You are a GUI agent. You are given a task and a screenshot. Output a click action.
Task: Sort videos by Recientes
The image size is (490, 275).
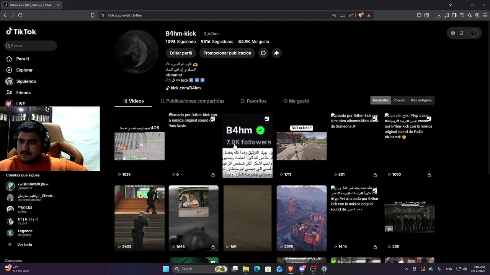(381, 100)
